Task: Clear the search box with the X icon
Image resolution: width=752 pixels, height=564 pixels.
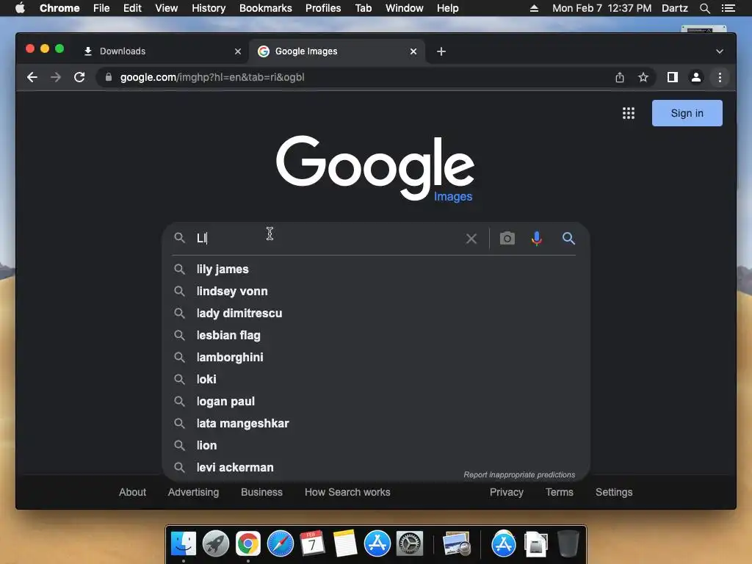Action: coord(471,239)
